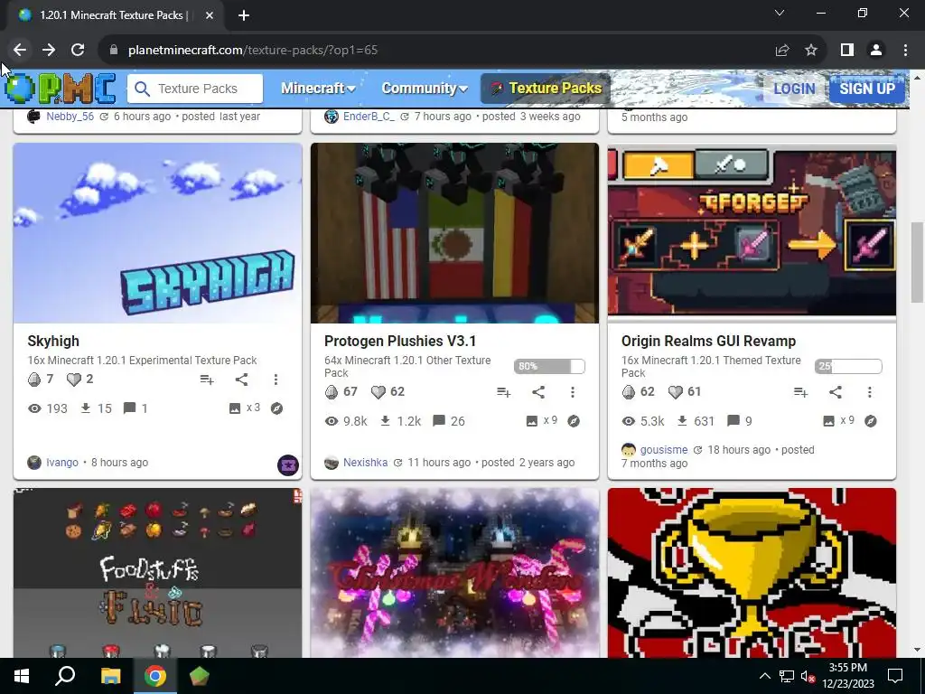
Task: Open Protogen Plushies V3.1 title link
Action: click(400, 341)
